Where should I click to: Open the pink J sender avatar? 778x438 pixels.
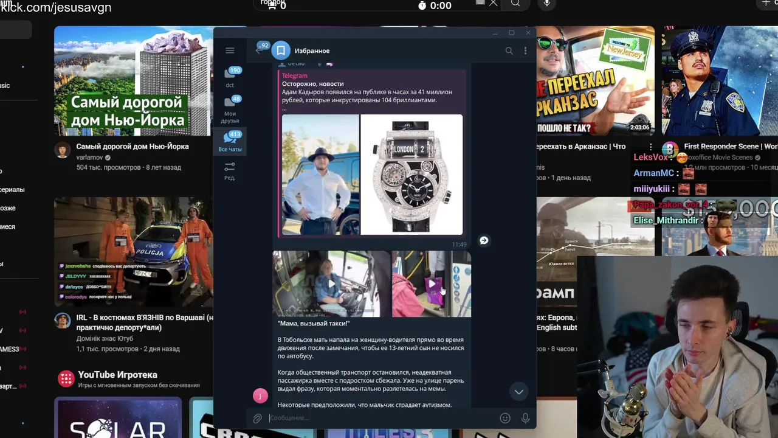(x=260, y=396)
